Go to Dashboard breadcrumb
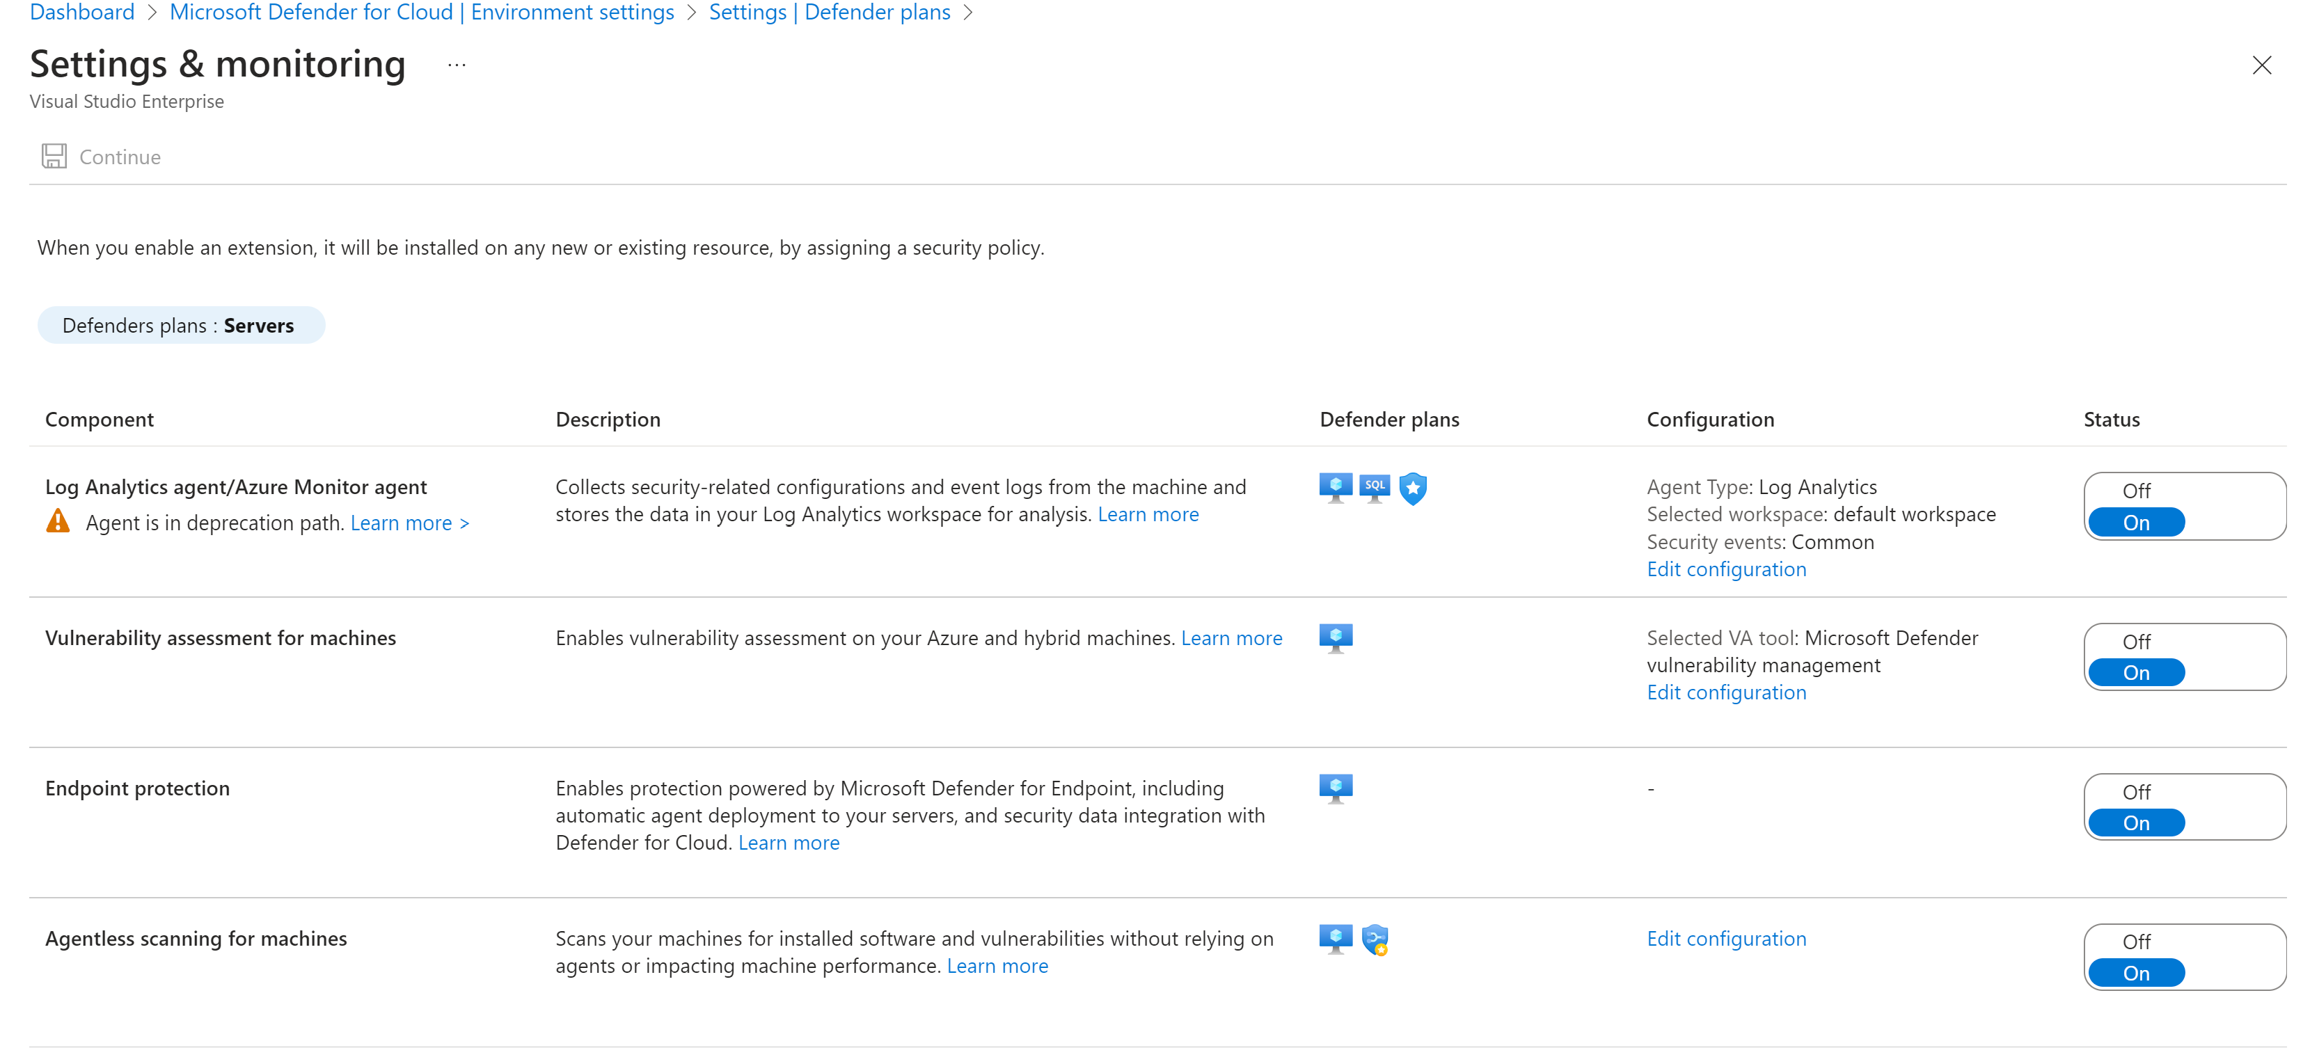The image size is (2303, 1048). coord(82,13)
